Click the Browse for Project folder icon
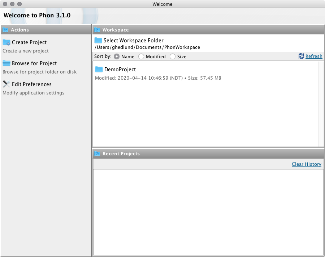This screenshot has width=325, height=257. point(6,63)
